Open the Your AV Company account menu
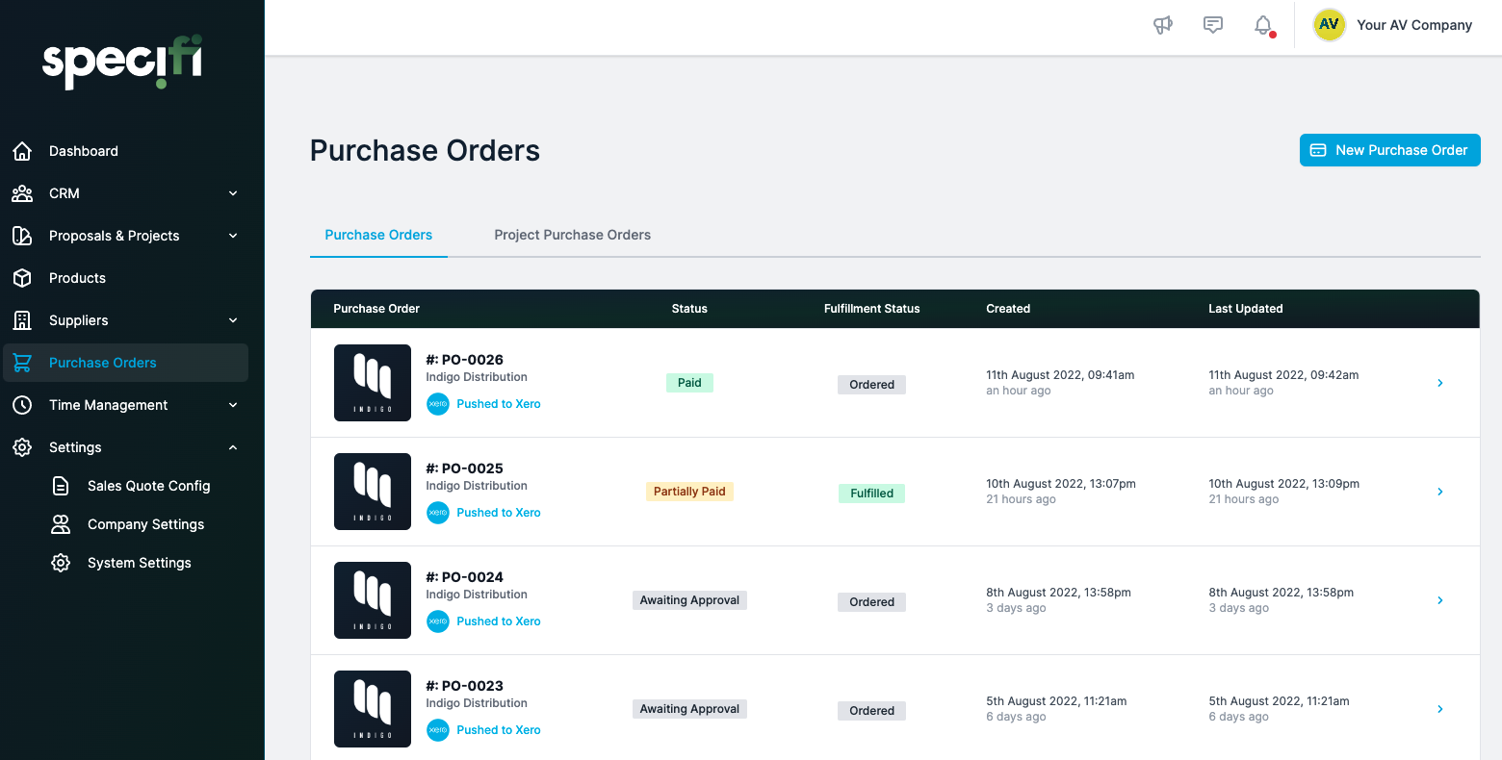 pyautogui.click(x=1414, y=25)
